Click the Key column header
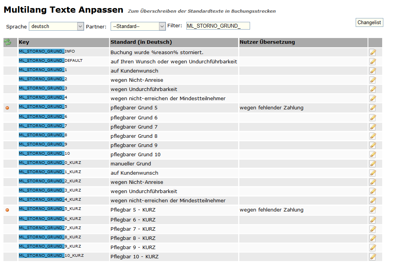Screen dimensions: 396x266 pyautogui.click(x=24, y=42)
